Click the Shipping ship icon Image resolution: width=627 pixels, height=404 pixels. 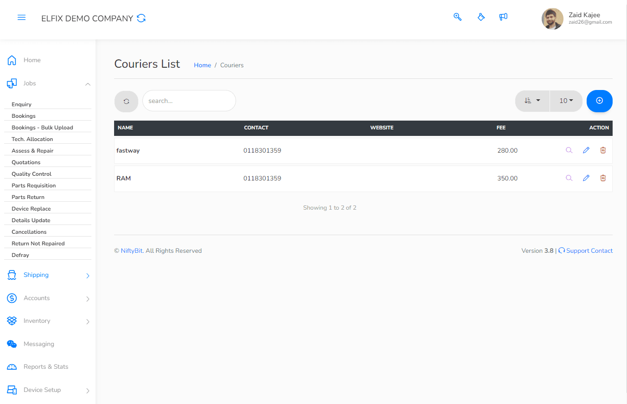12,275
